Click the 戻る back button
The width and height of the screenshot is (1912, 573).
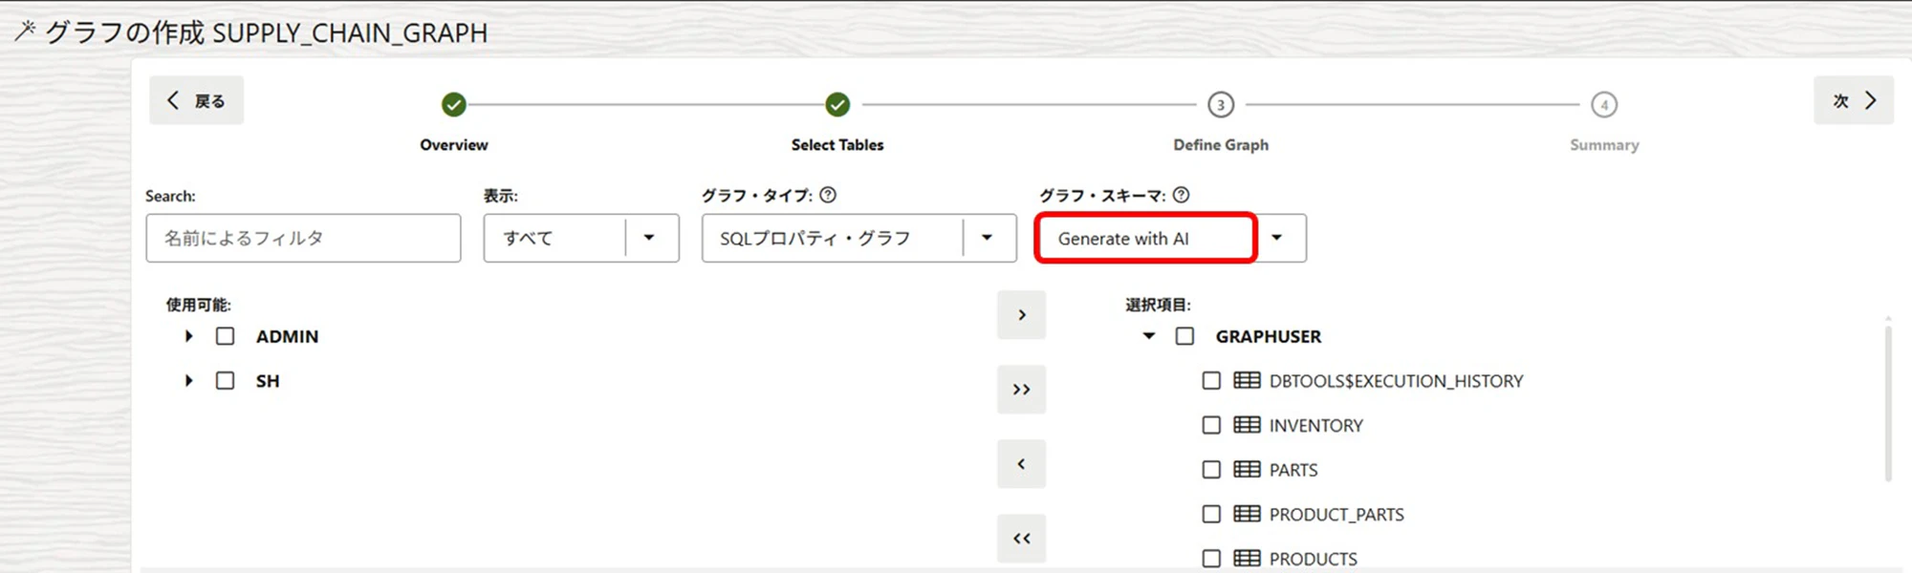coord(196,100)
